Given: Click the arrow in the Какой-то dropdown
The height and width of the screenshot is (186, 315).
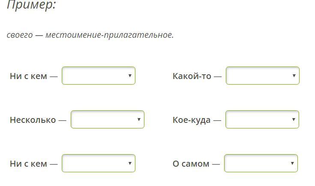Looking at the screenshot, I should click(294, 76).
